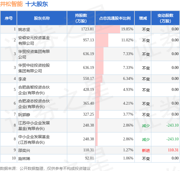
Task: Click the 持股数(万股) column header
Action: [81, 18]
